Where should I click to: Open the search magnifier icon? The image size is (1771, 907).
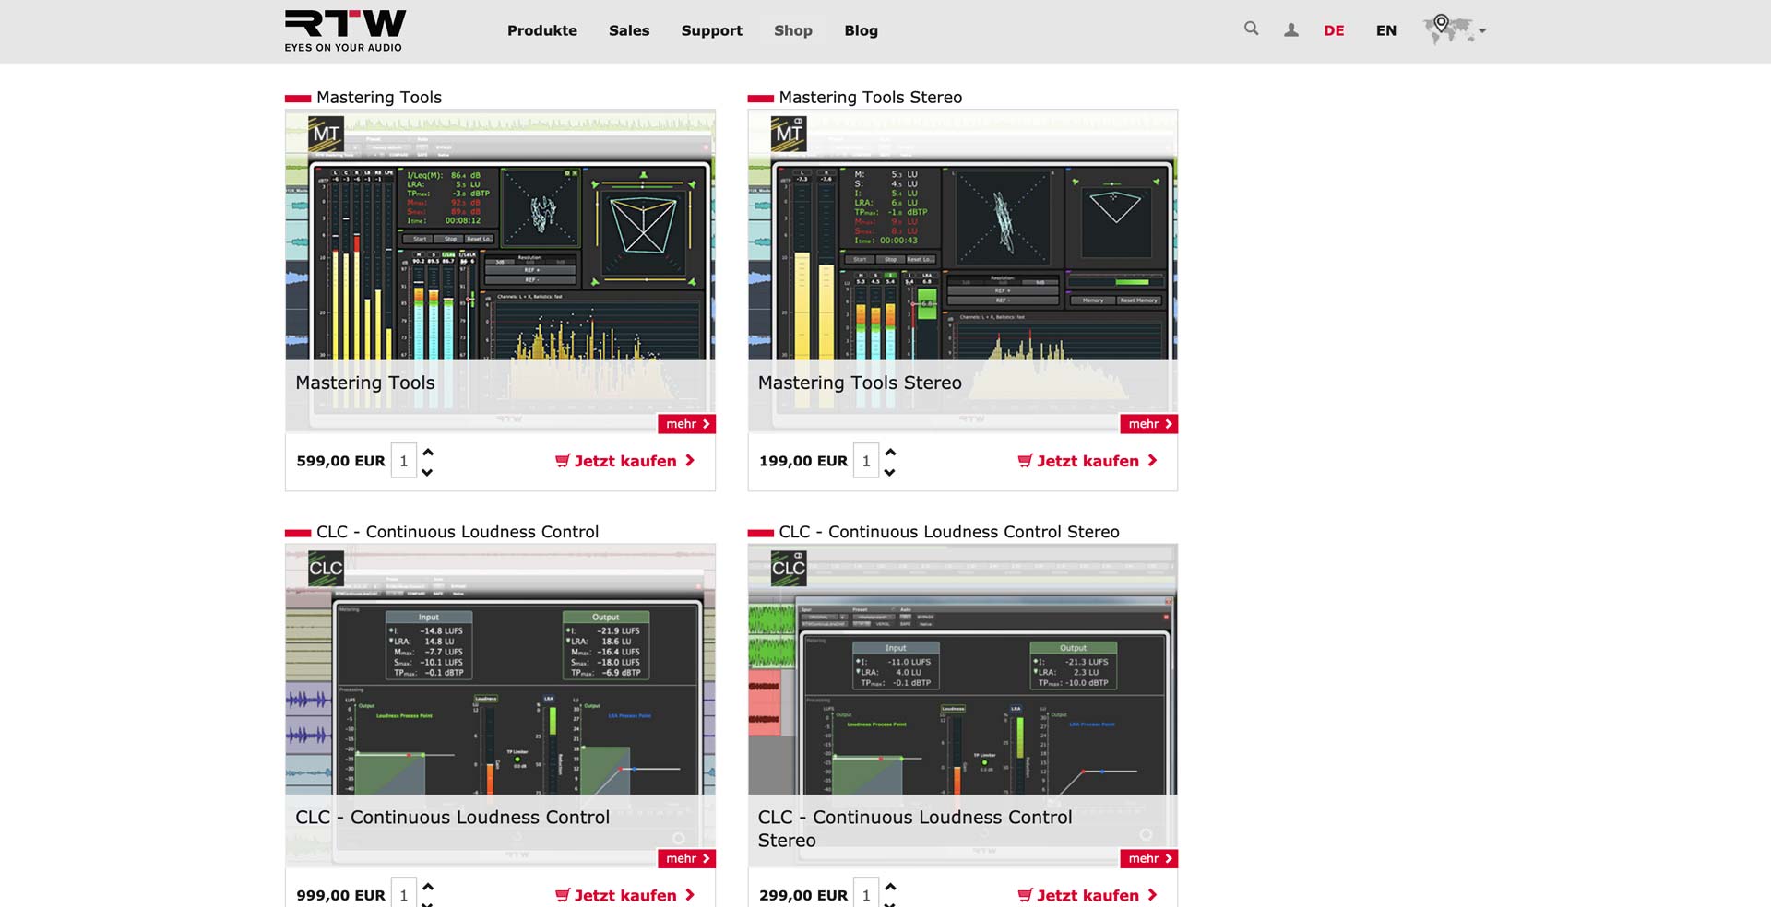pos(1251,29)
